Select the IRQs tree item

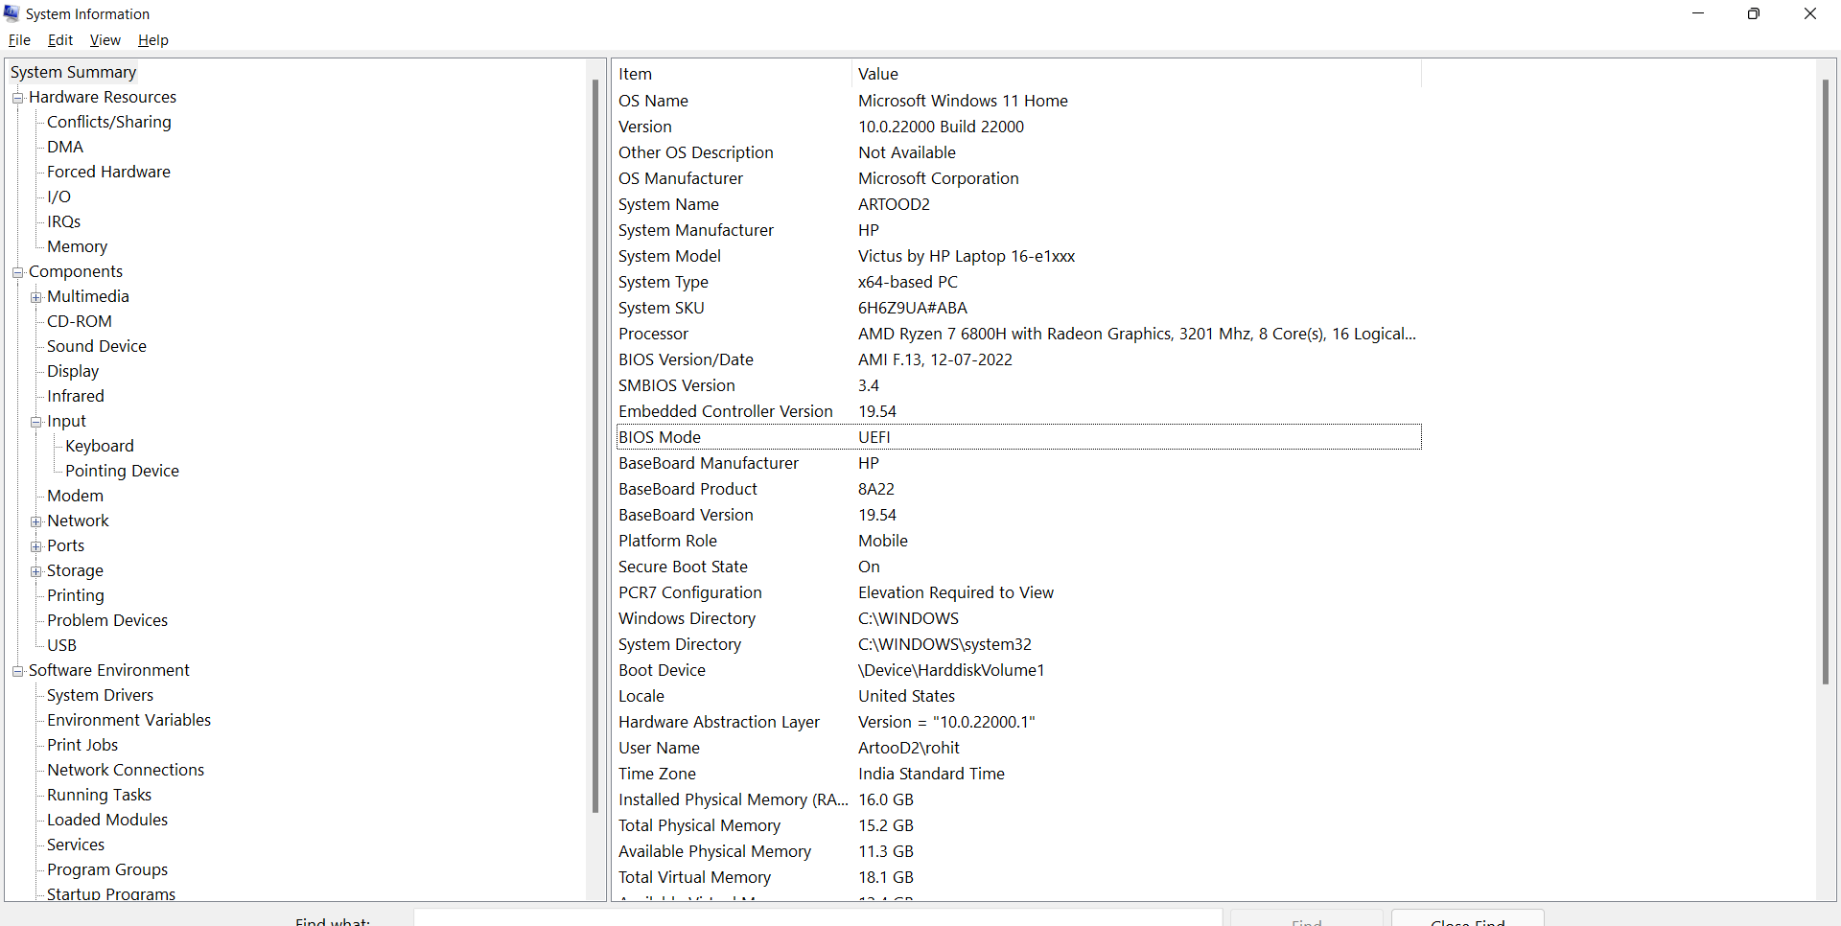63,221
